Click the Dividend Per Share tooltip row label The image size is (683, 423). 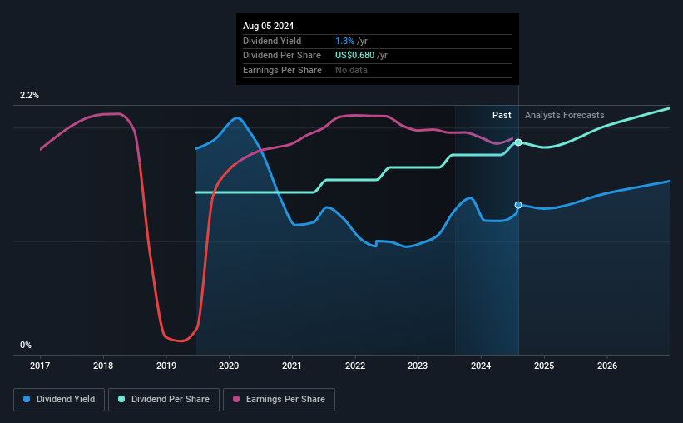[282, 56]
